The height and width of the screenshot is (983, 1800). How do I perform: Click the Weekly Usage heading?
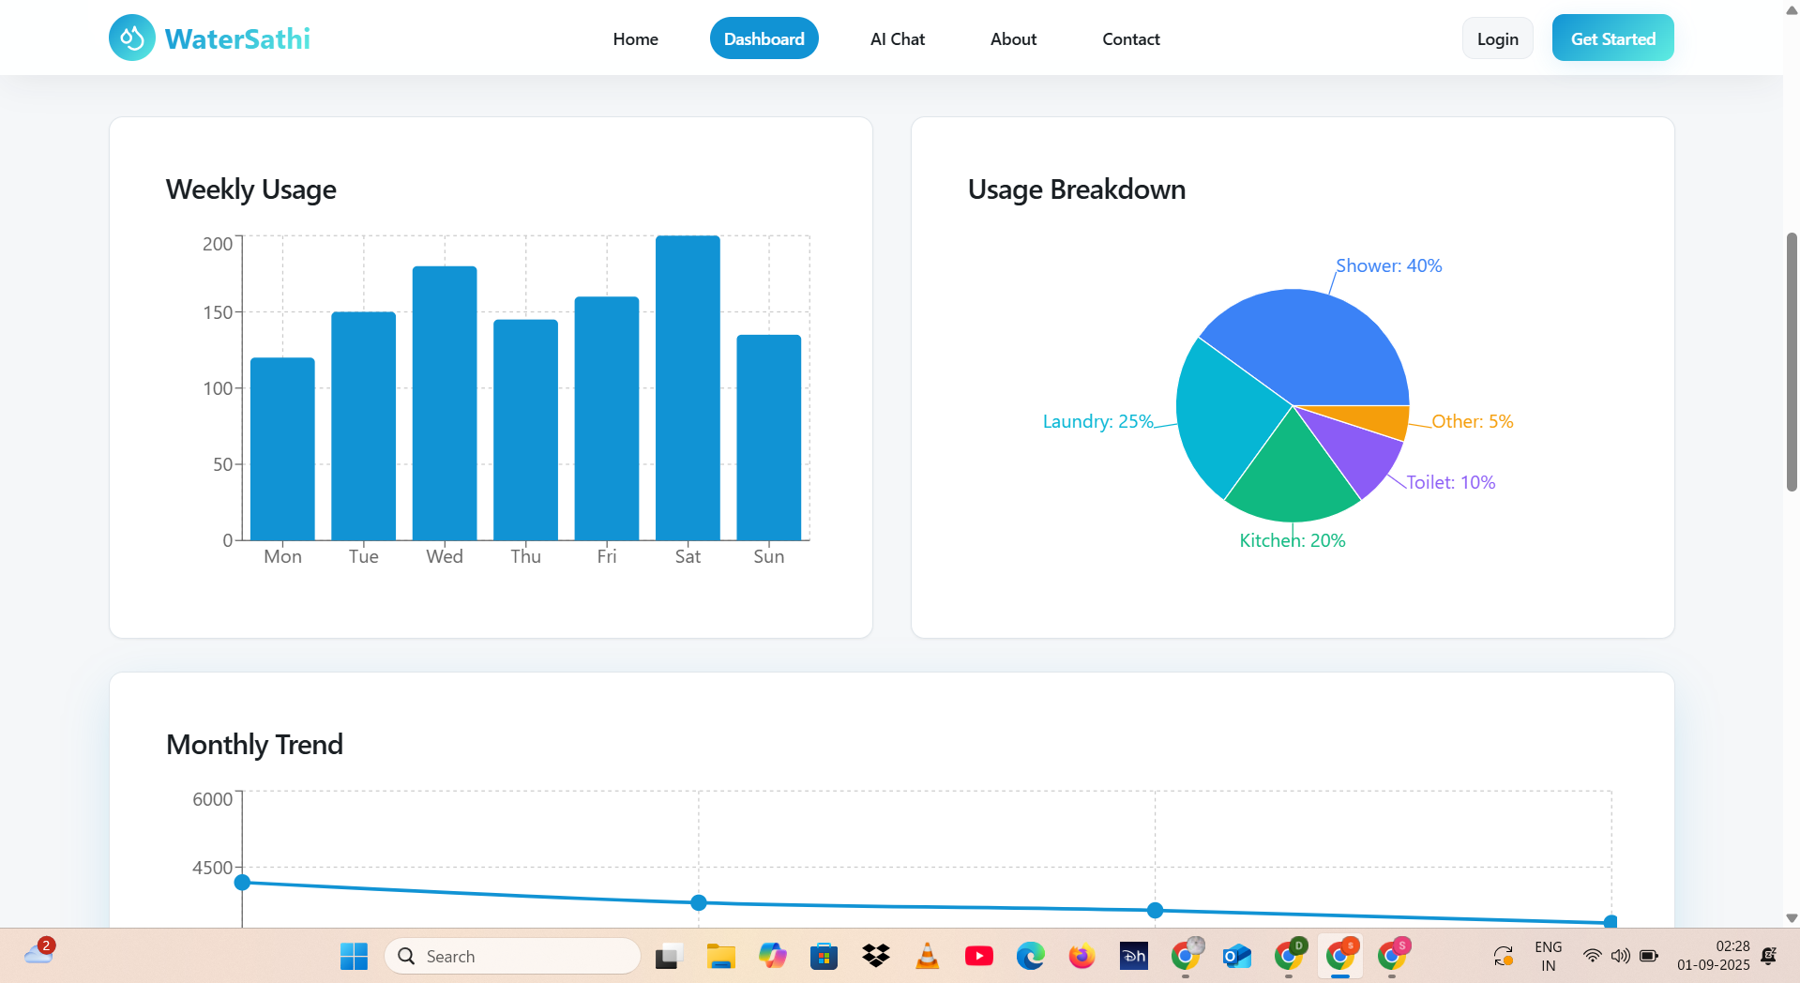point(250,189)
